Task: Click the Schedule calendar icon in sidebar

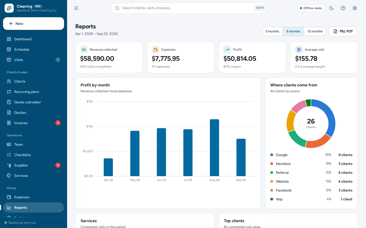Action: coord(9,50)
